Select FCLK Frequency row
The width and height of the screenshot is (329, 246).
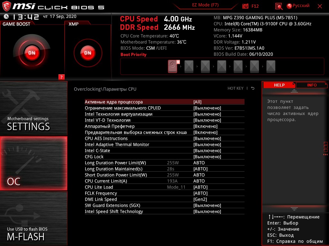(x=164, y=193)
